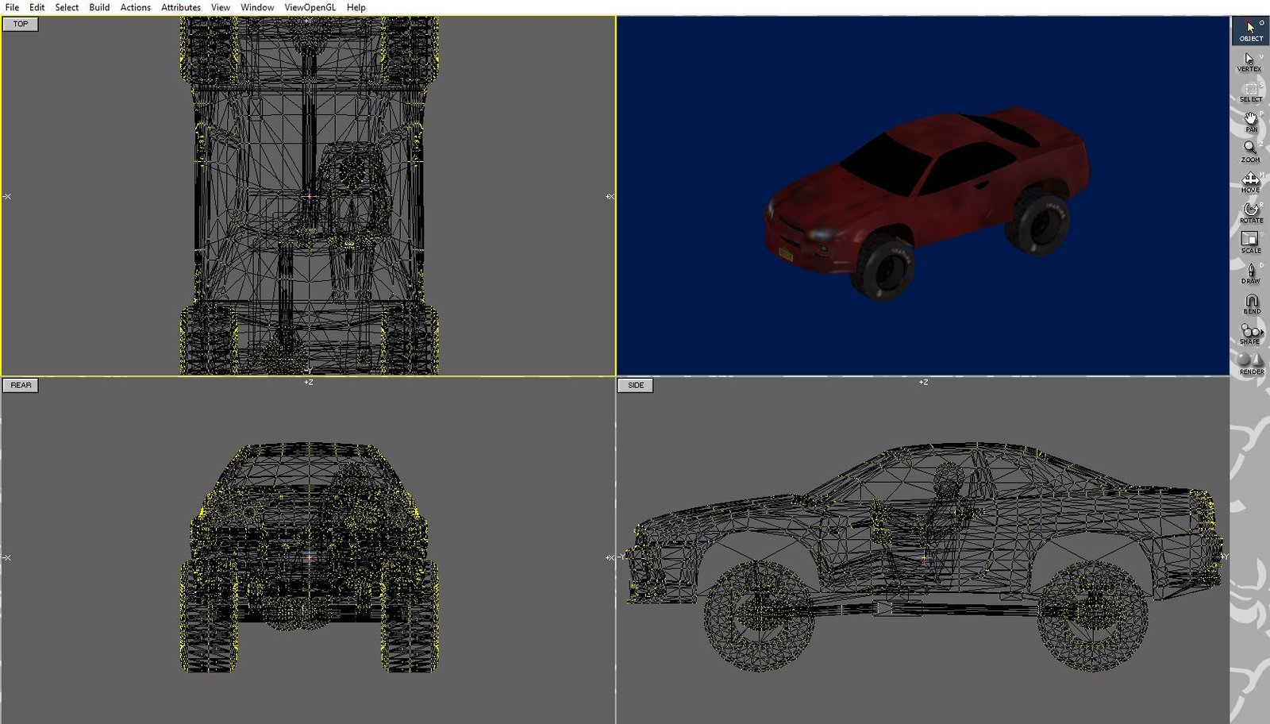This screenshot has height=724, width=1270.
Task: Open the ViewOpenGL menu
Action: click(310, 7)
